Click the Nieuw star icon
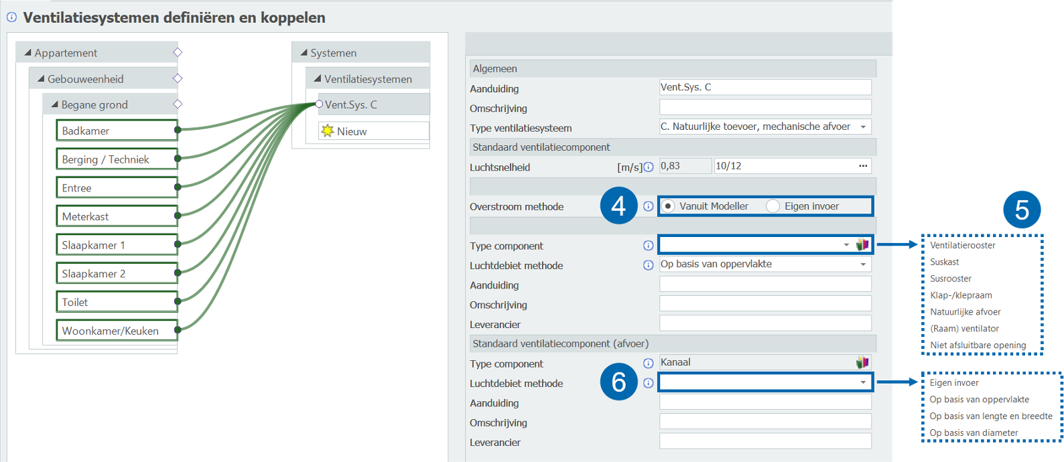 pos(328,131)
